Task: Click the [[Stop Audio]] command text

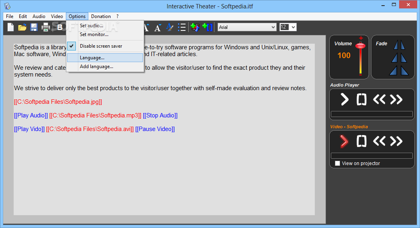Action: [160, 115]
